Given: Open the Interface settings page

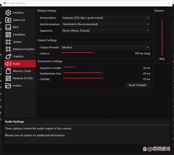Looking at the screenshot, I should click(x=20, y=13).
